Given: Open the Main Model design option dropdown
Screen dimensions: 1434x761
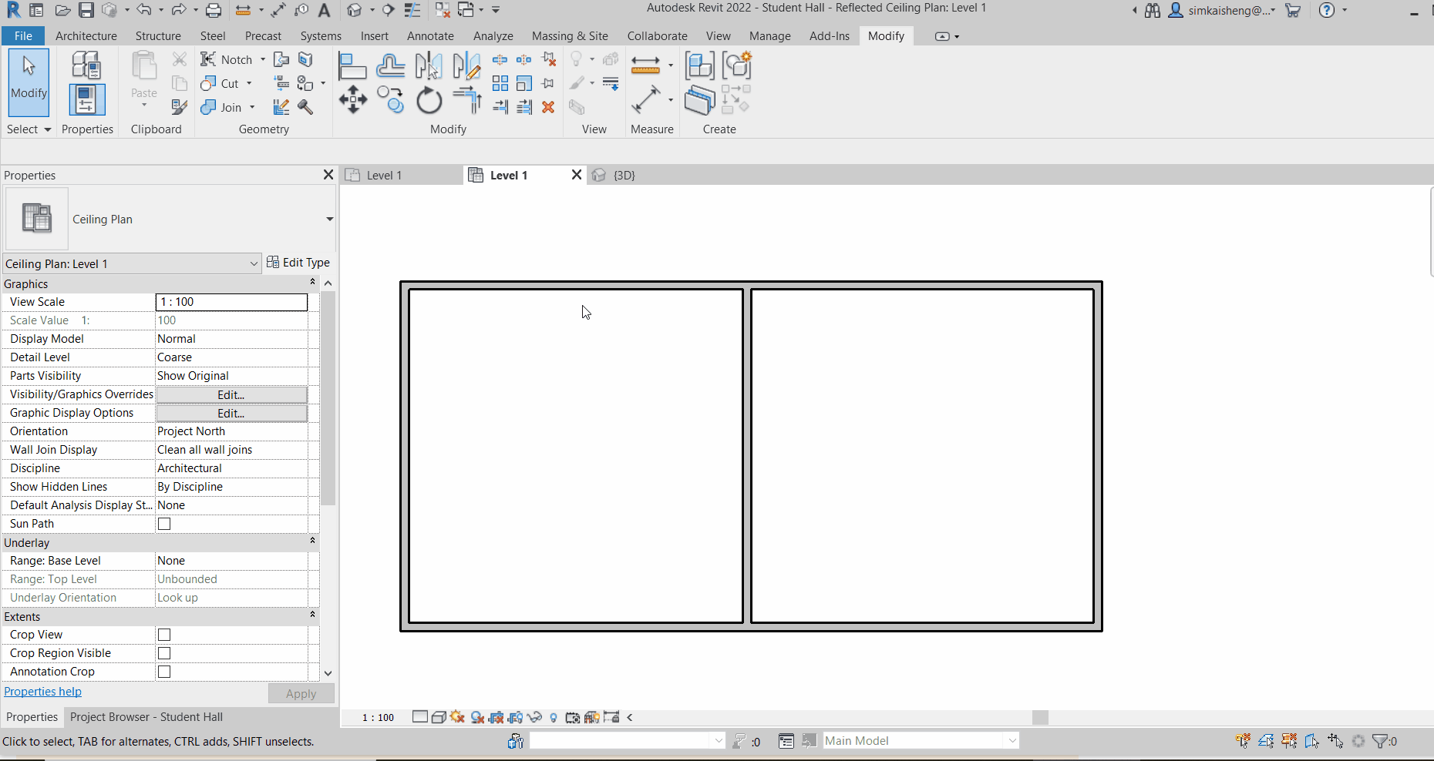Looking at the screenshot, I should (1012, 741).
